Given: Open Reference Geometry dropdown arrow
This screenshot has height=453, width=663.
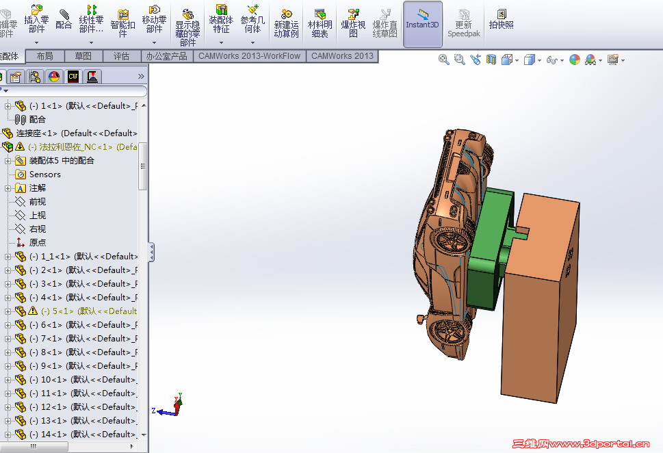Looking at the screenshot, I should point(252,42).
